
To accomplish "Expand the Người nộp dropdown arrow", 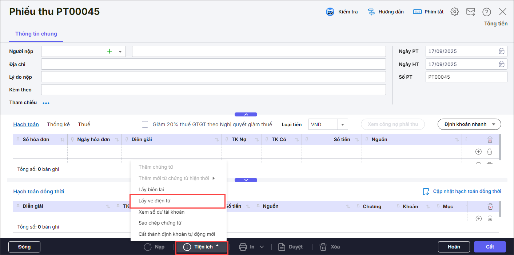I will pyautogui.click(x=120, y=52).
